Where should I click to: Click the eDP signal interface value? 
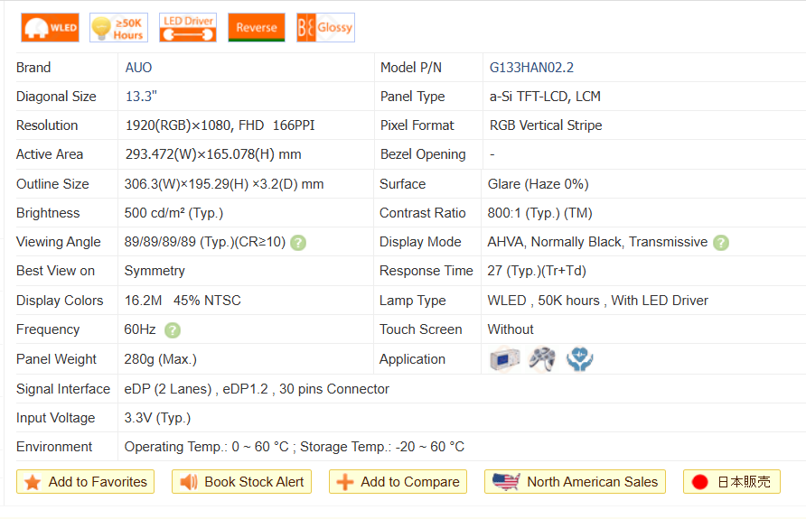pyautogui.click(x=257, y=389)
